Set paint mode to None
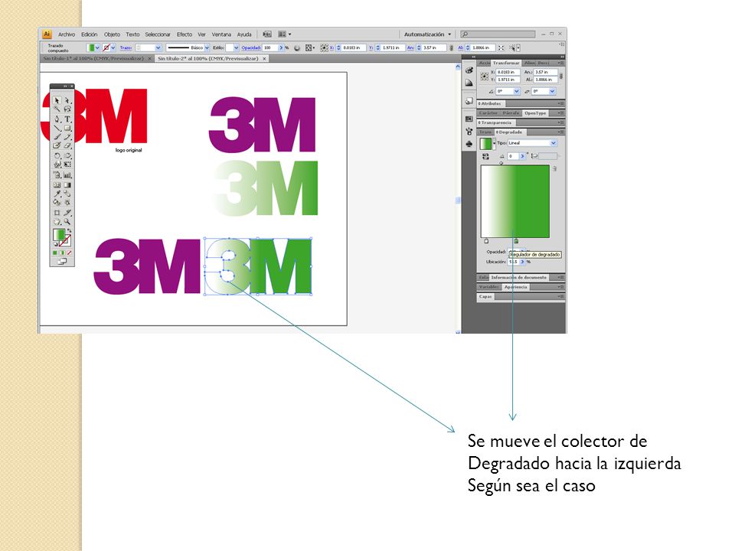Screen dimensions: 735x551 70,253
